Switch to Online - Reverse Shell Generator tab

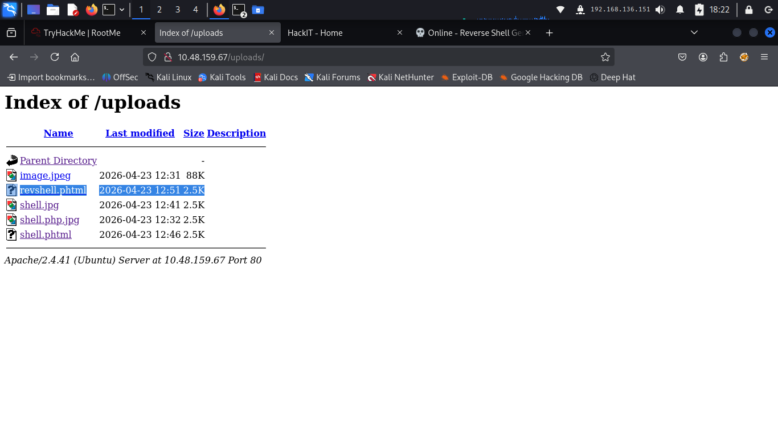473,33
